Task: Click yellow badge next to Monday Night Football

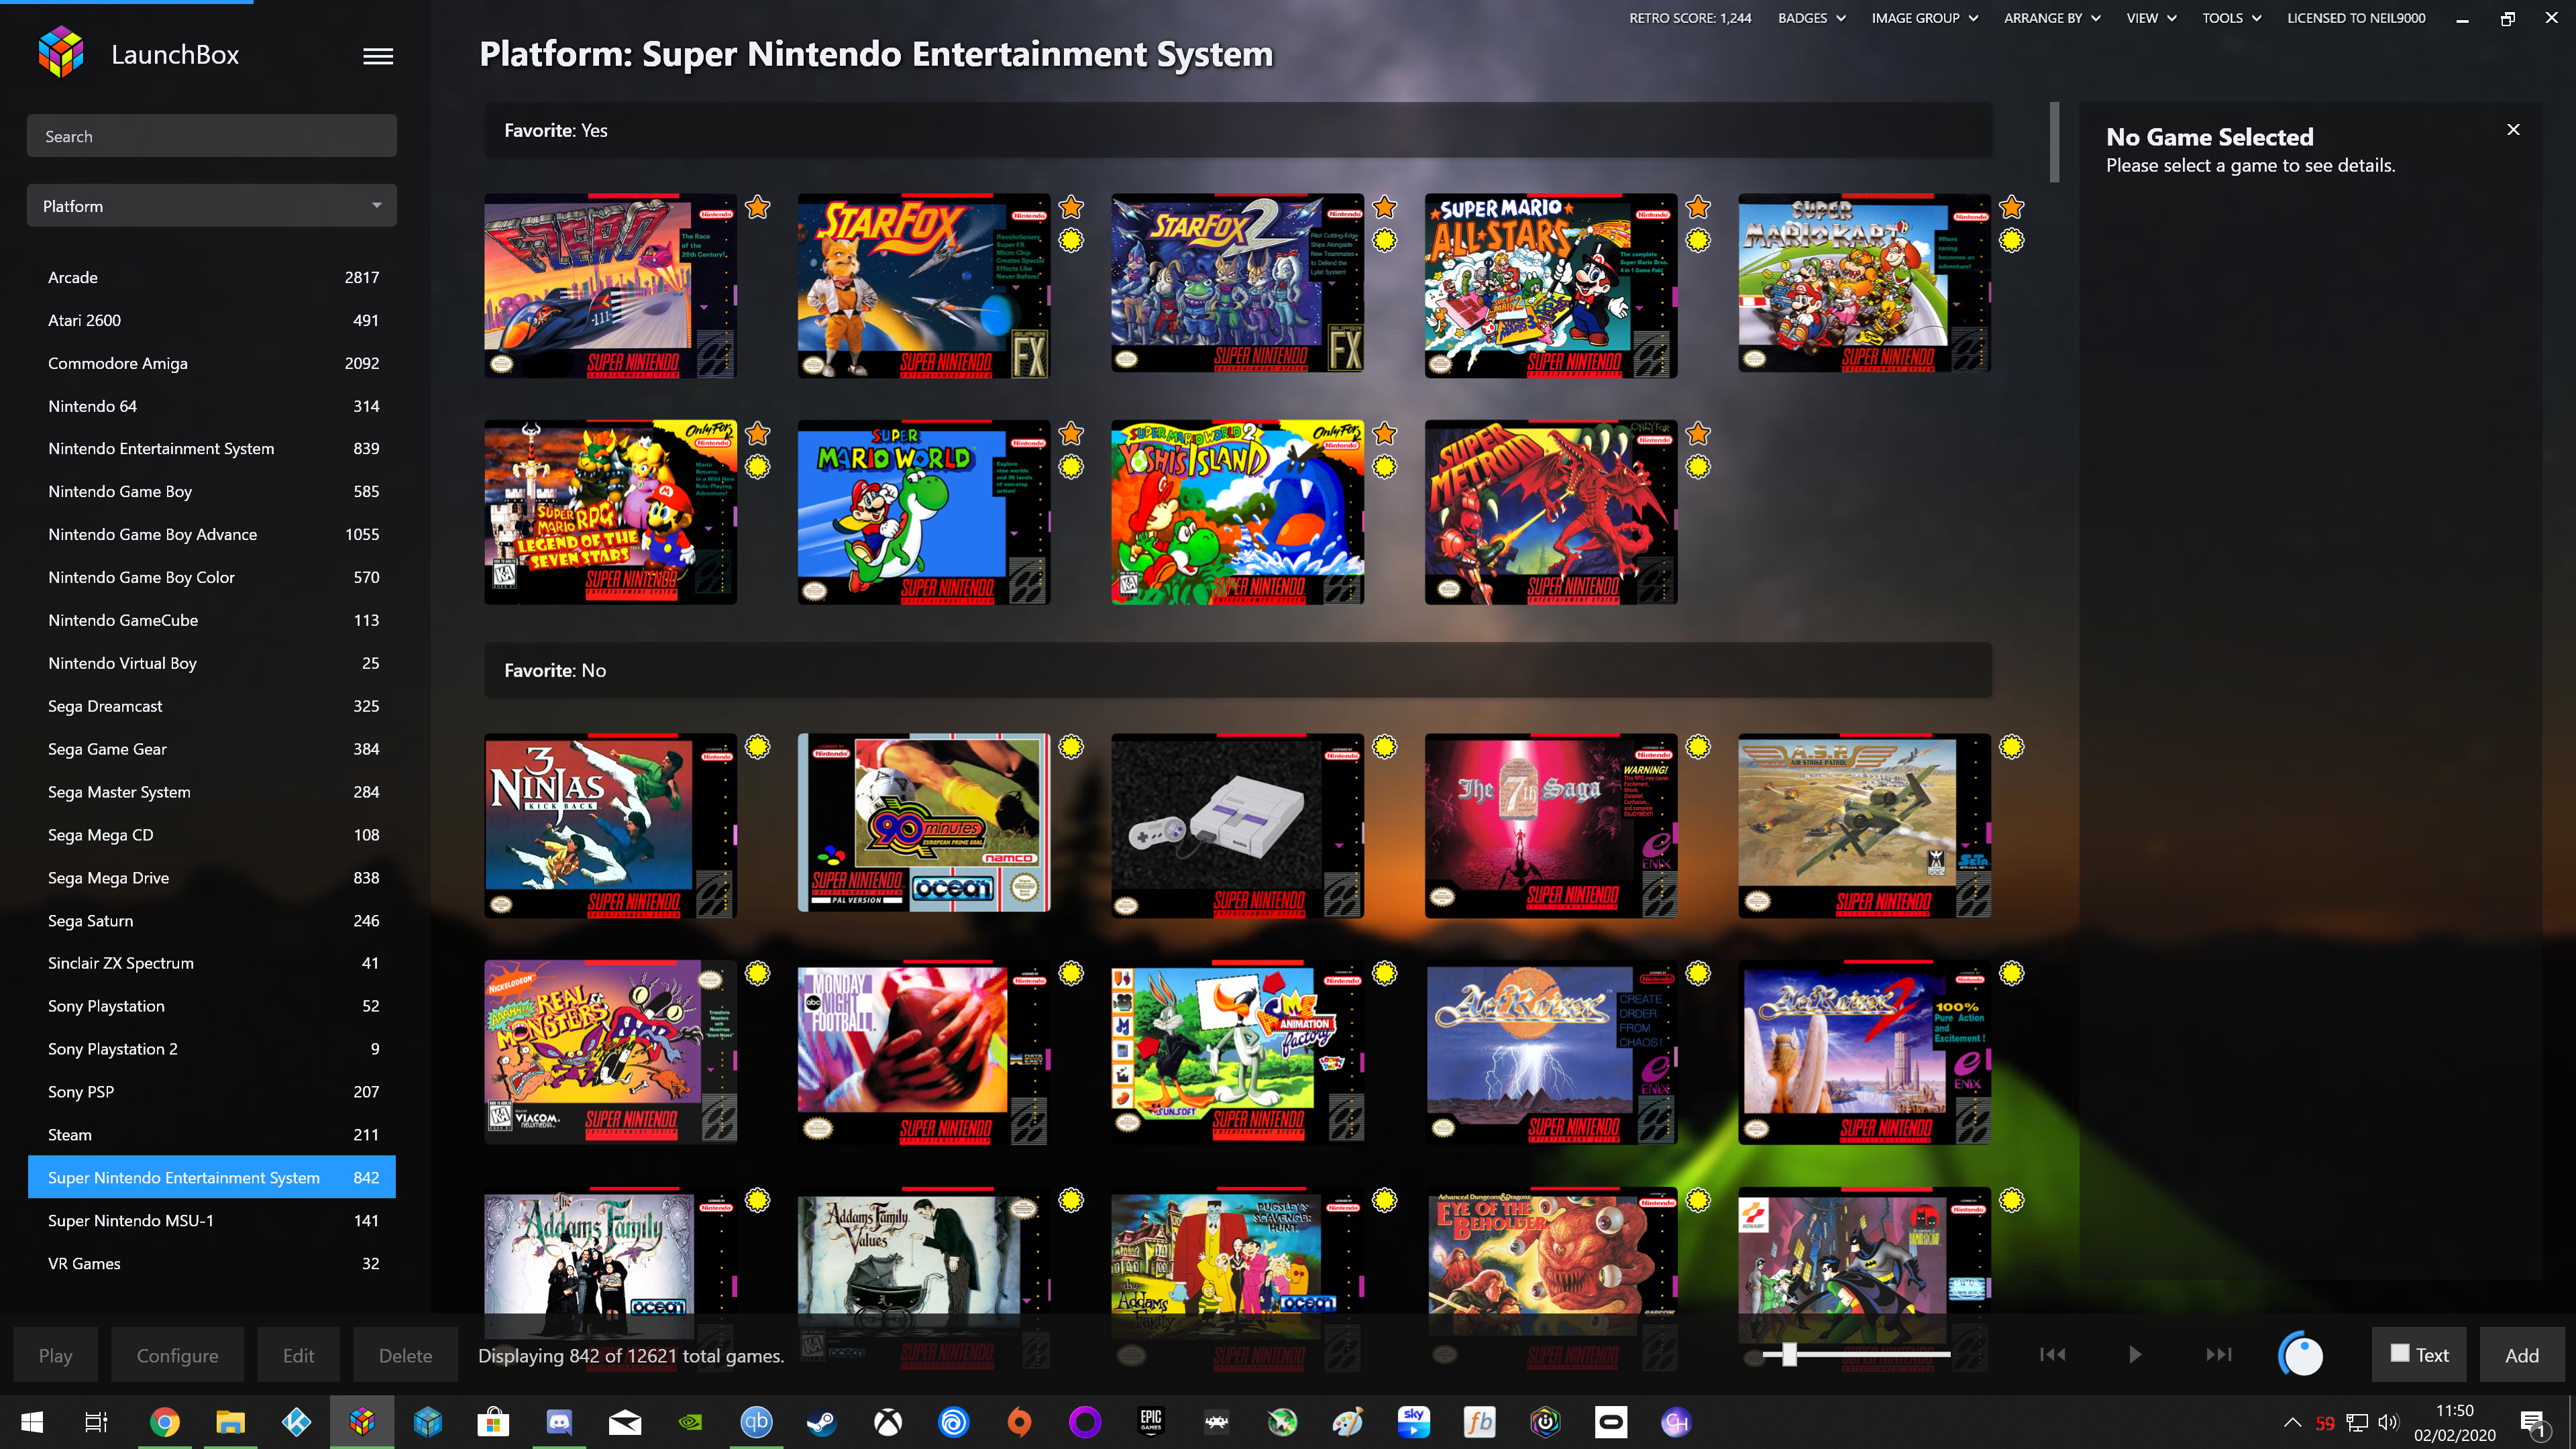Action: tap(1071, 973)
